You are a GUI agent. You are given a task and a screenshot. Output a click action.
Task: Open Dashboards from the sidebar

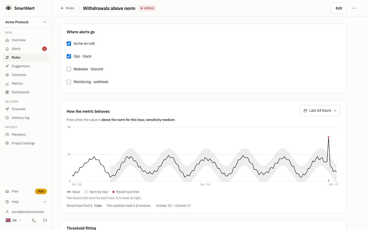(x=26, y=92)
